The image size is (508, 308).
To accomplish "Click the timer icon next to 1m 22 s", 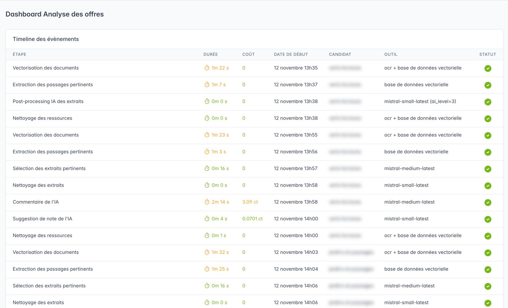I will [x=207, y=68].
